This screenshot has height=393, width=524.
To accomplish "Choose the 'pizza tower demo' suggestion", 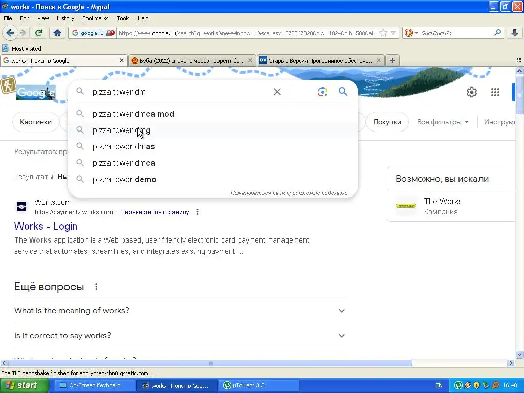I will 213,179.
